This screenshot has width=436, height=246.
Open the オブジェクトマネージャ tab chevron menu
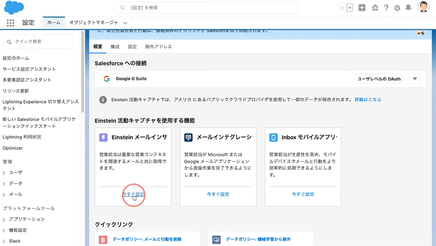125,23
